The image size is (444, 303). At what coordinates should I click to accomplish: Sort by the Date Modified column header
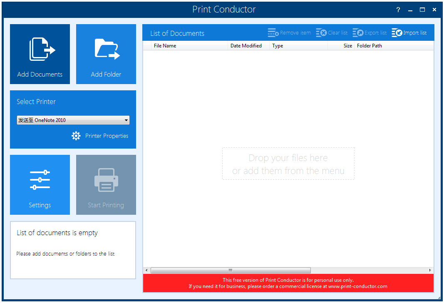[x=246, y=46]
